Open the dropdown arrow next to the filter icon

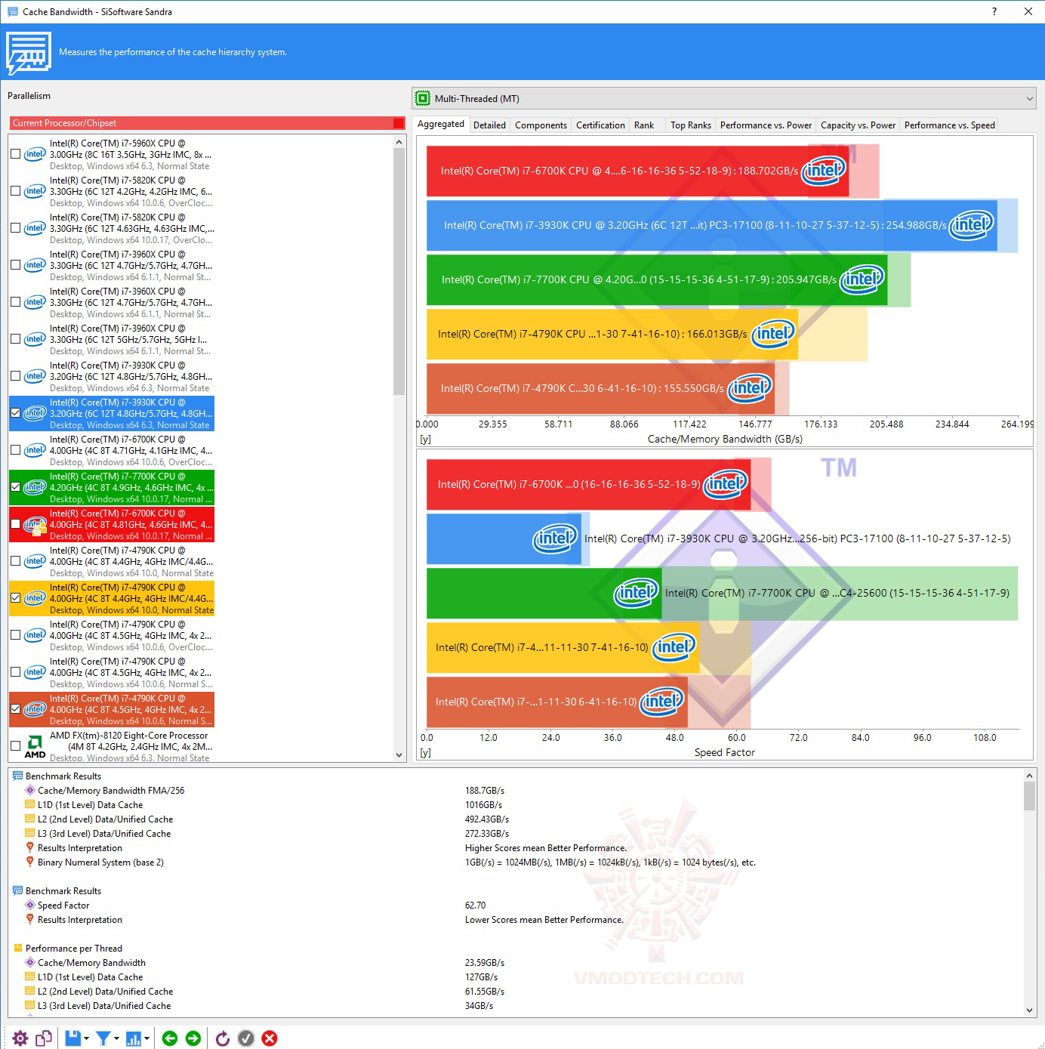pyautogui.click(x=116, y=1038)
